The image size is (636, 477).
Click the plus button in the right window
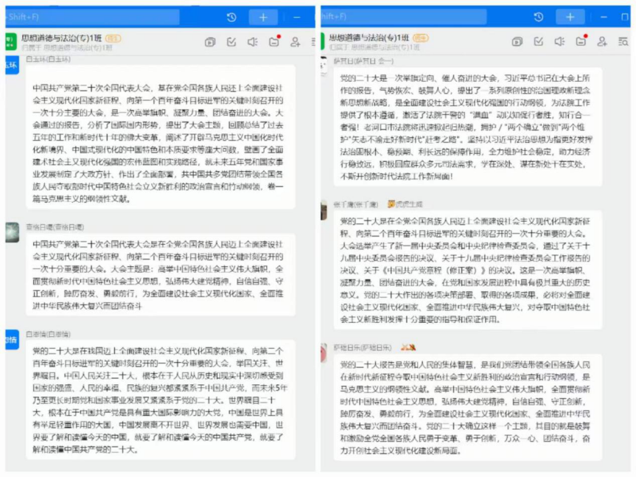(x=570, y=17)
